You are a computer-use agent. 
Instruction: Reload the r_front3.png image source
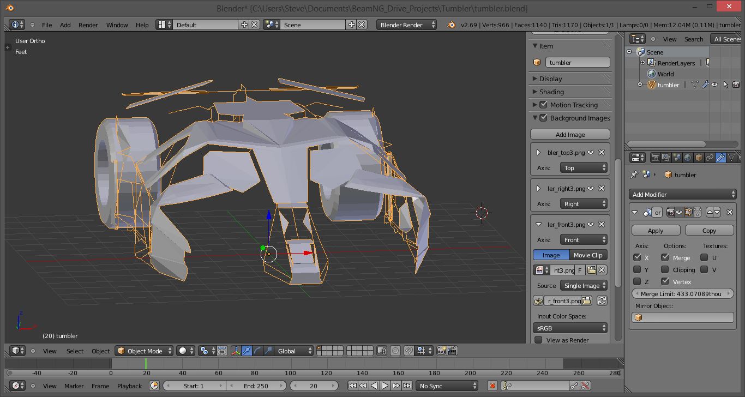(x=602, y=300)
